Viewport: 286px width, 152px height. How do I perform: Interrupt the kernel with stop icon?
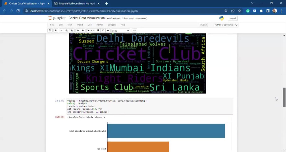[98, 31]
